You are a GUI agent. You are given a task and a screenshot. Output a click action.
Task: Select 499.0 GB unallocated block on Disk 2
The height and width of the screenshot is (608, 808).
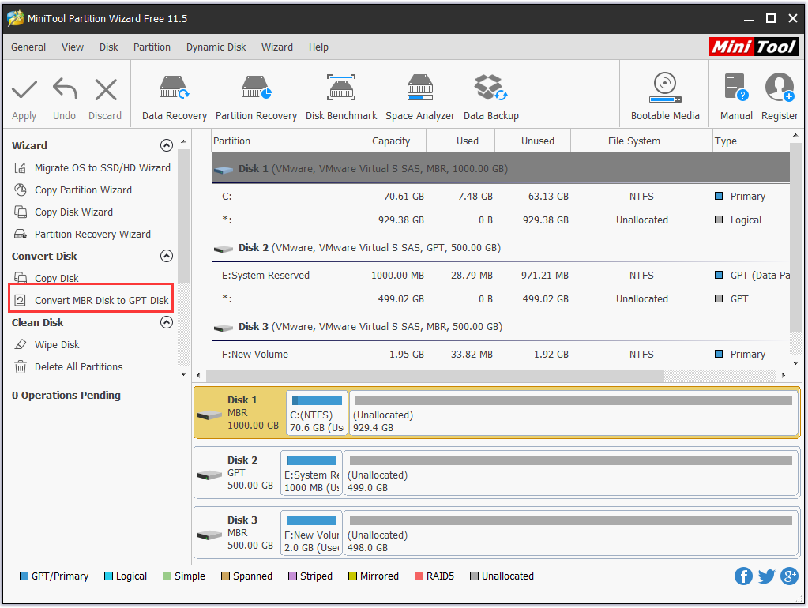pos(571,474)
